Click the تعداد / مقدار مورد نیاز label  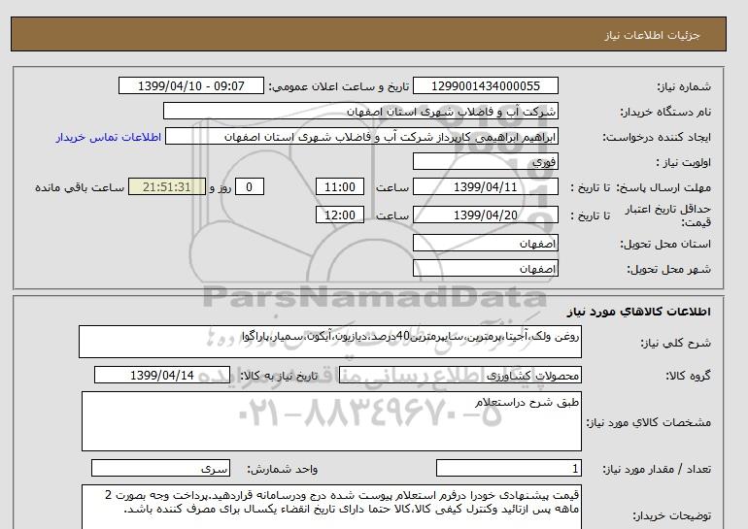[x=657, y=470]
